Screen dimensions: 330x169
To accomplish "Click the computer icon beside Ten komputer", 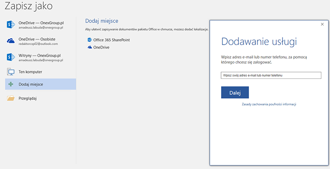I will coord(10,72).
